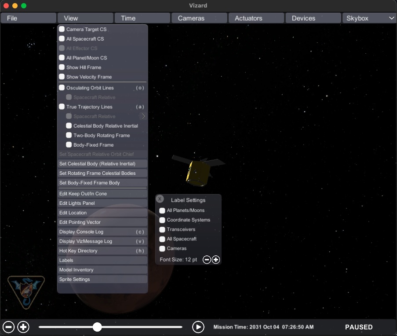Click the plus icon at bottom left
Screen dimensions: 397x336
point(23,327)
